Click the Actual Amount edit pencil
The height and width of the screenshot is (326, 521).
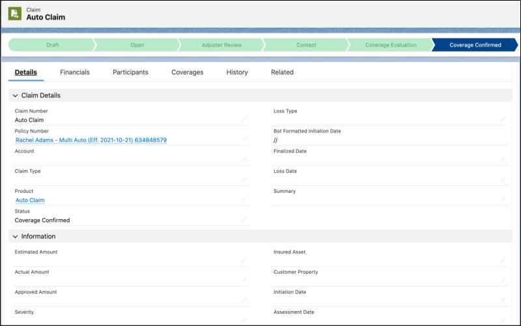point(244,280)
